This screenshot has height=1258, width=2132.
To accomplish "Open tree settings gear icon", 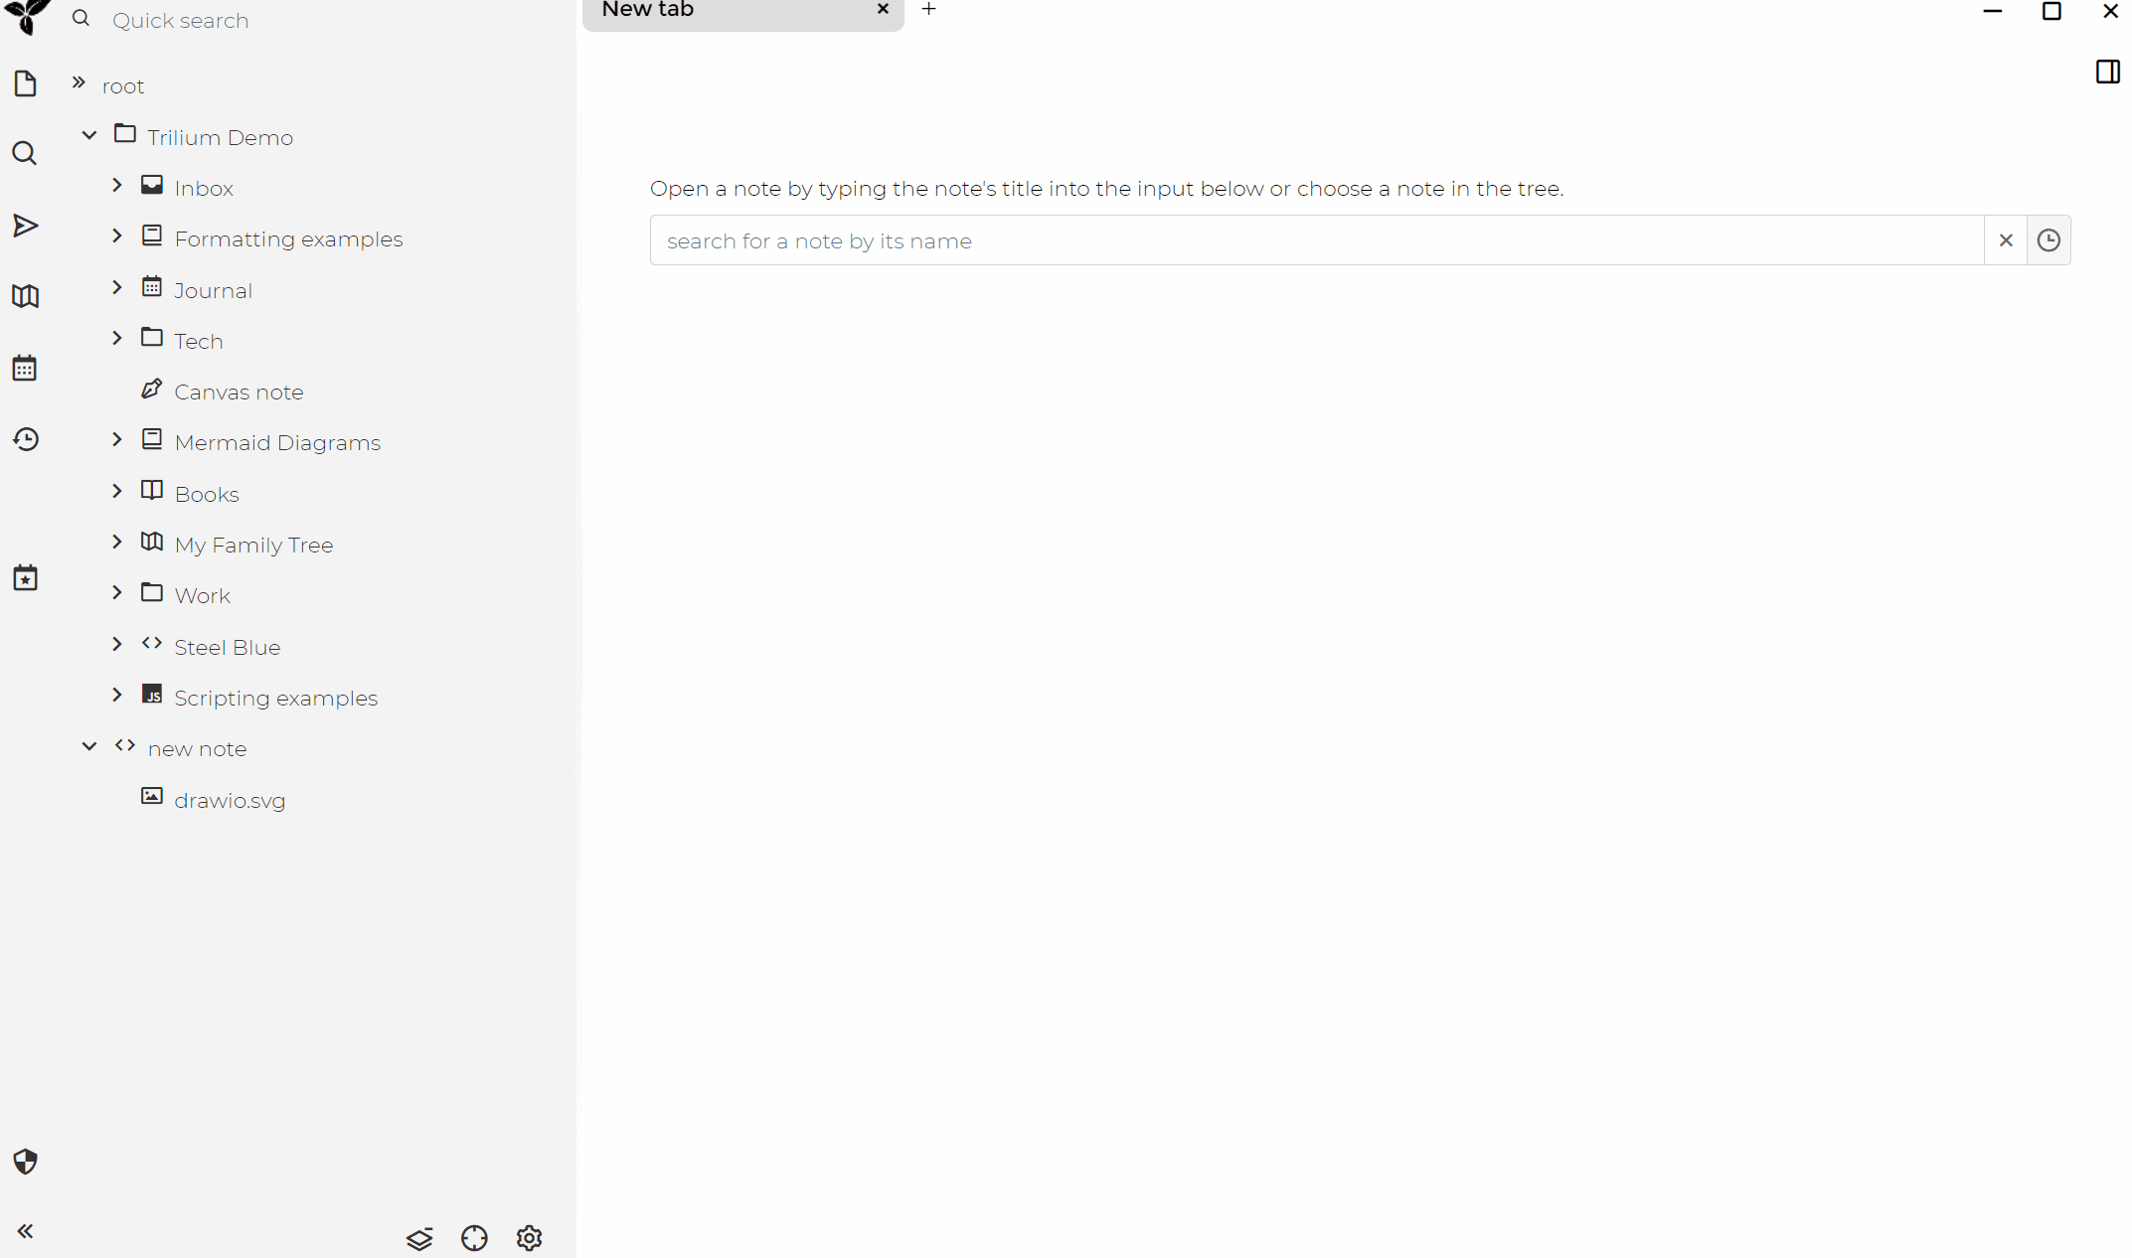I will pos(529,1238).
